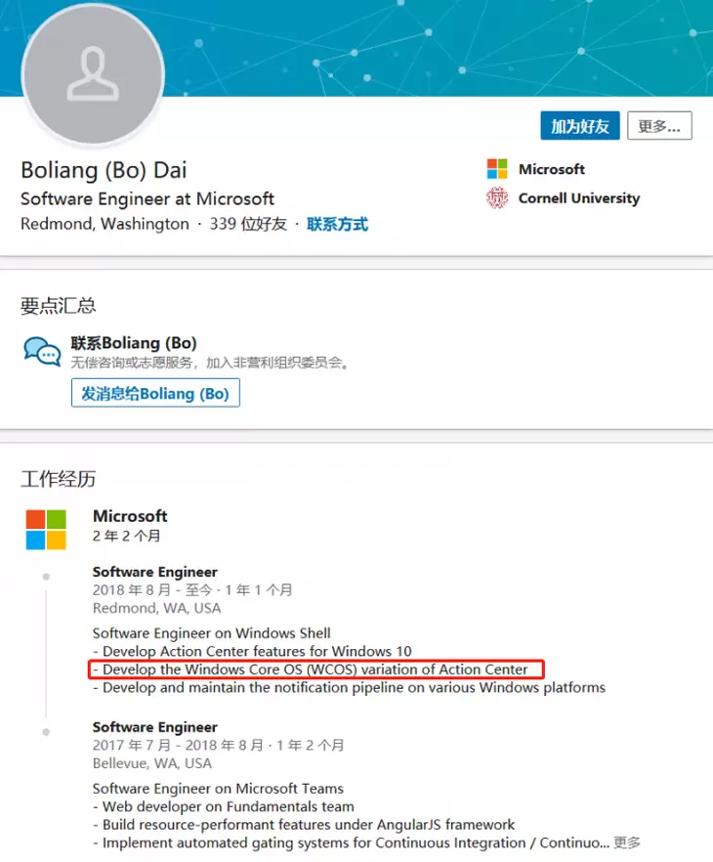Click the 加为好友 connect button
Viewport: 713px width, 862px height.
579,126
